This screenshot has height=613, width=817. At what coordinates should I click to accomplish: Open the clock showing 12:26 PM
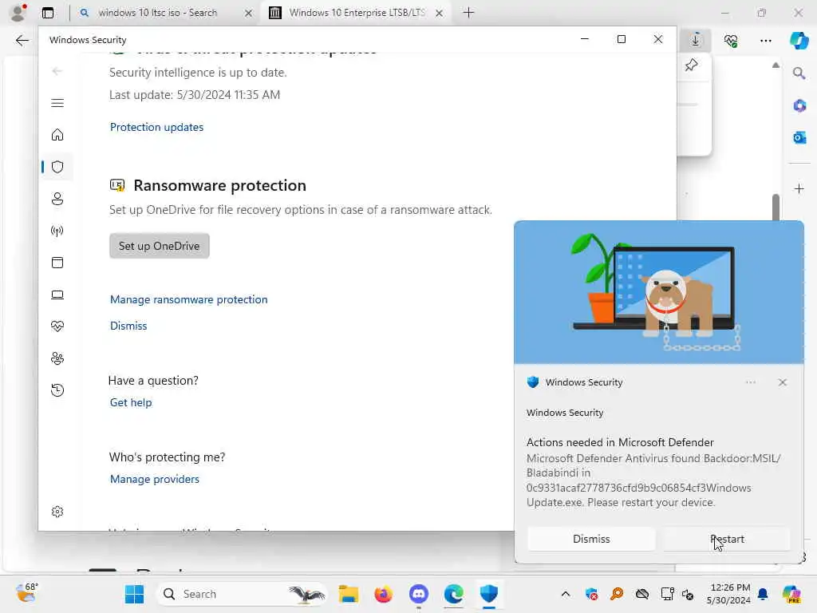coord(729,594)
